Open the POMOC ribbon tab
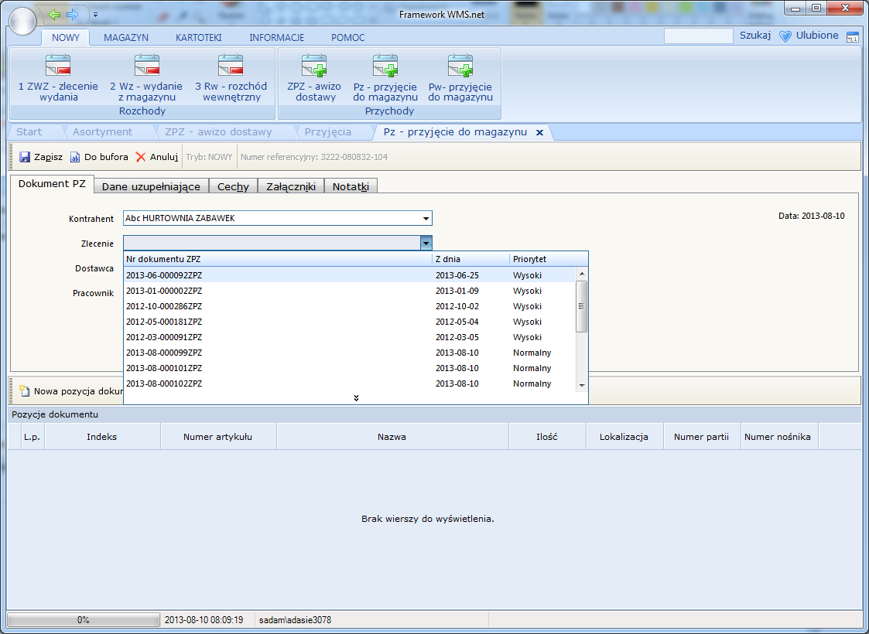The width and height of the screenshot is (869, 634). 348,38
